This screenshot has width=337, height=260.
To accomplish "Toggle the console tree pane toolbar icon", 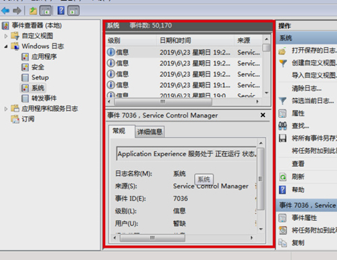I will [45, 11].
